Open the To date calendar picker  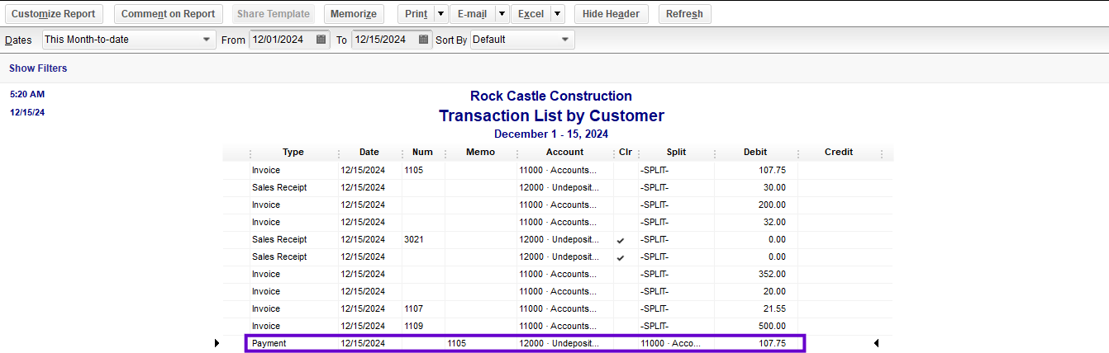423,40
